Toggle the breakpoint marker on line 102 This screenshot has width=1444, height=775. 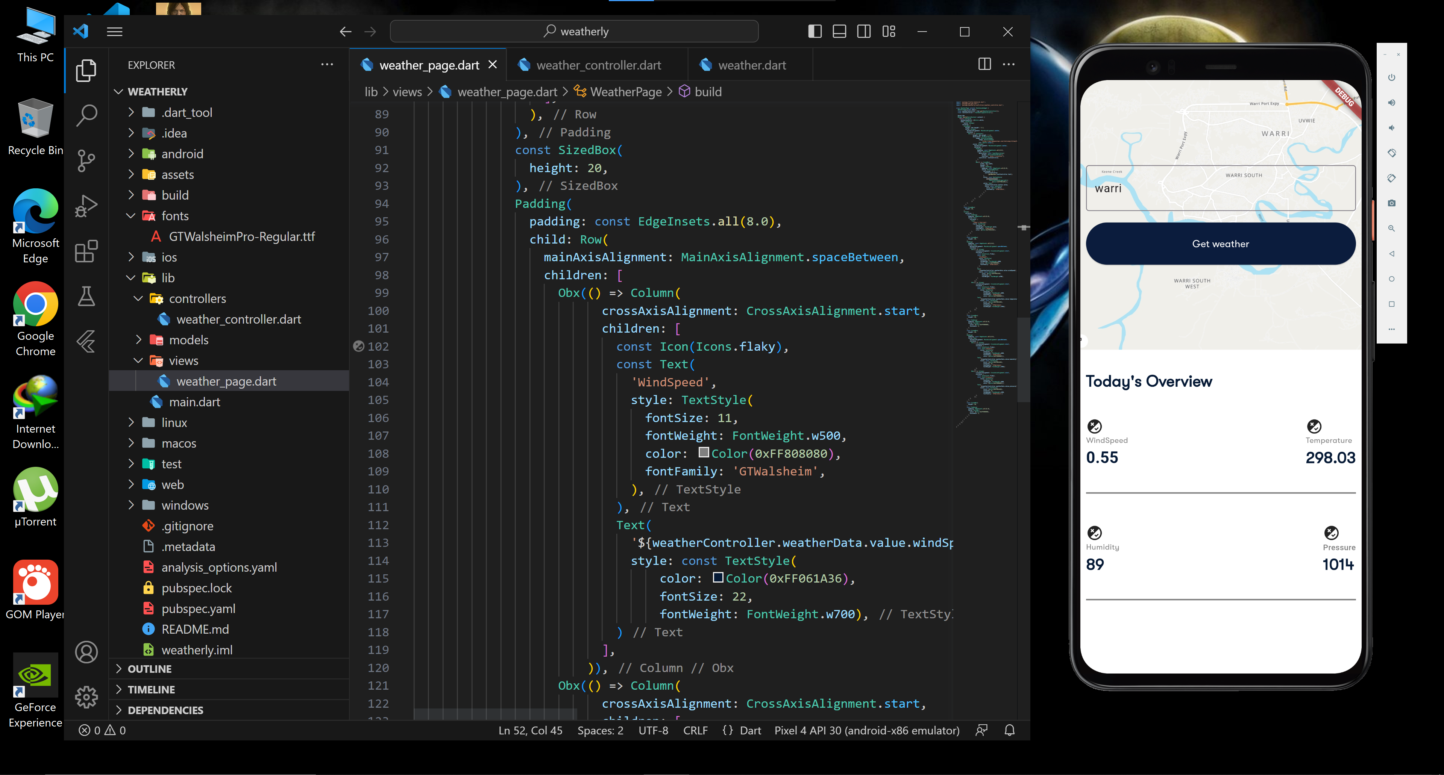click(359, 346)
